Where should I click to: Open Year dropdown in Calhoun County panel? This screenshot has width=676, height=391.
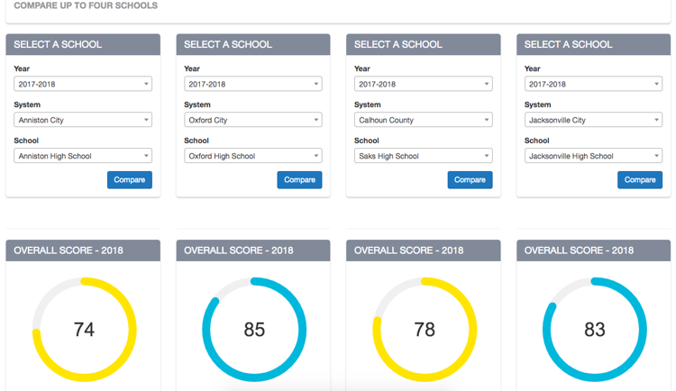pos(424,84)
